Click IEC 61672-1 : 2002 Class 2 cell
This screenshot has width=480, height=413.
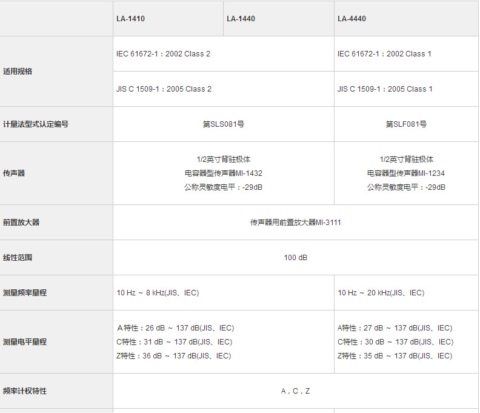click(224, 54)
